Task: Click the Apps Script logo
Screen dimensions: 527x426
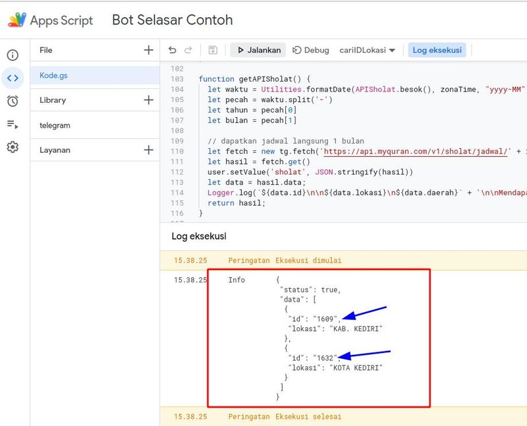Action: pos(17,20)
